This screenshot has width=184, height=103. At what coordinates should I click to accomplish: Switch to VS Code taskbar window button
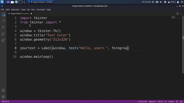(41, 2)
